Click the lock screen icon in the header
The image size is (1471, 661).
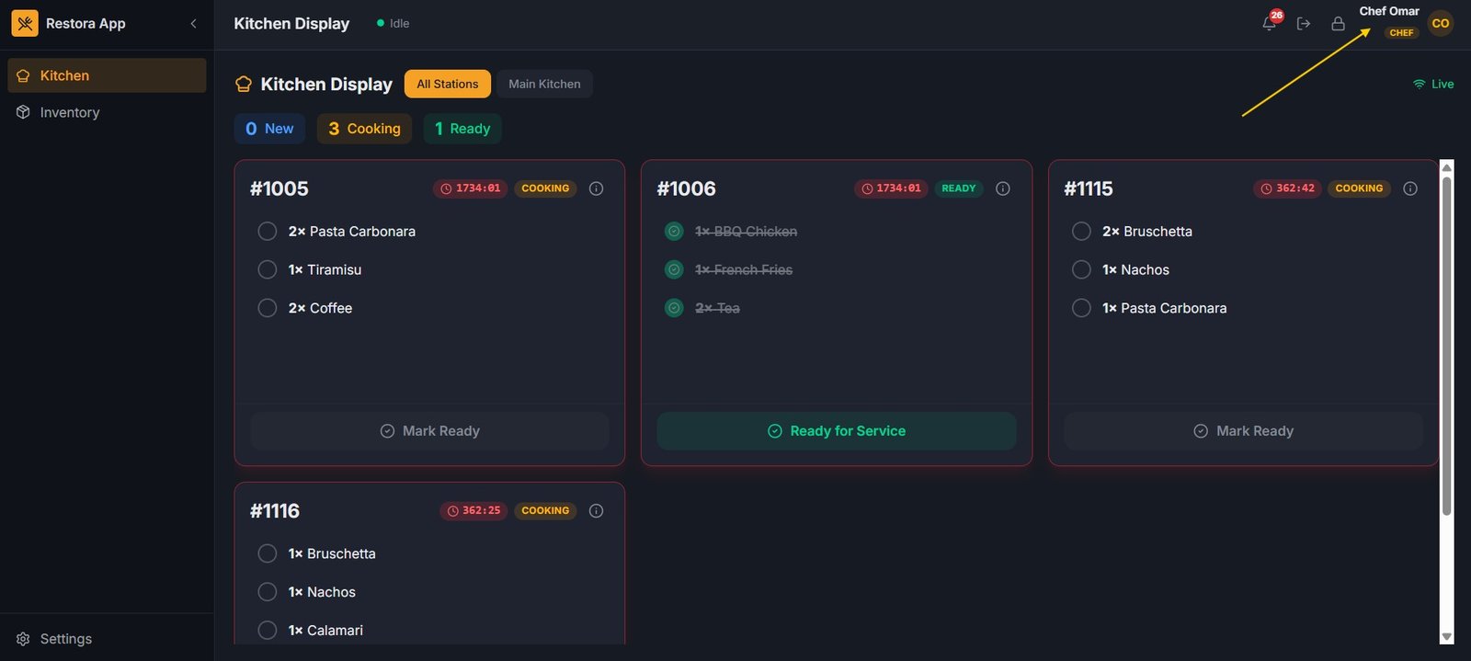pos(1339,23)
